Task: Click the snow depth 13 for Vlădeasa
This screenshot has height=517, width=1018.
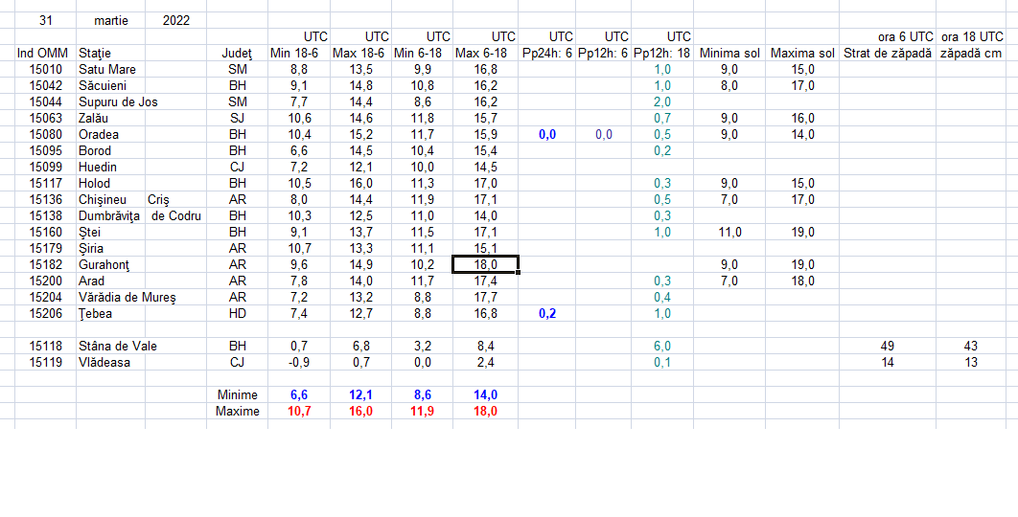Action: click(971, 363)
